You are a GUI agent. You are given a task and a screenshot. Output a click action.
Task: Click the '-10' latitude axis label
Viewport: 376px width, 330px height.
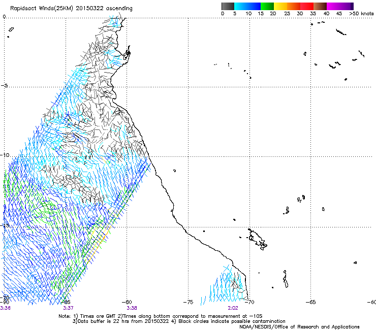5,155
